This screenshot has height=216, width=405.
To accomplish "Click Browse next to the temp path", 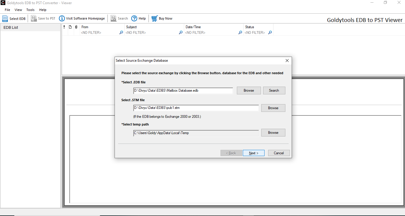I will pos(273,133).
